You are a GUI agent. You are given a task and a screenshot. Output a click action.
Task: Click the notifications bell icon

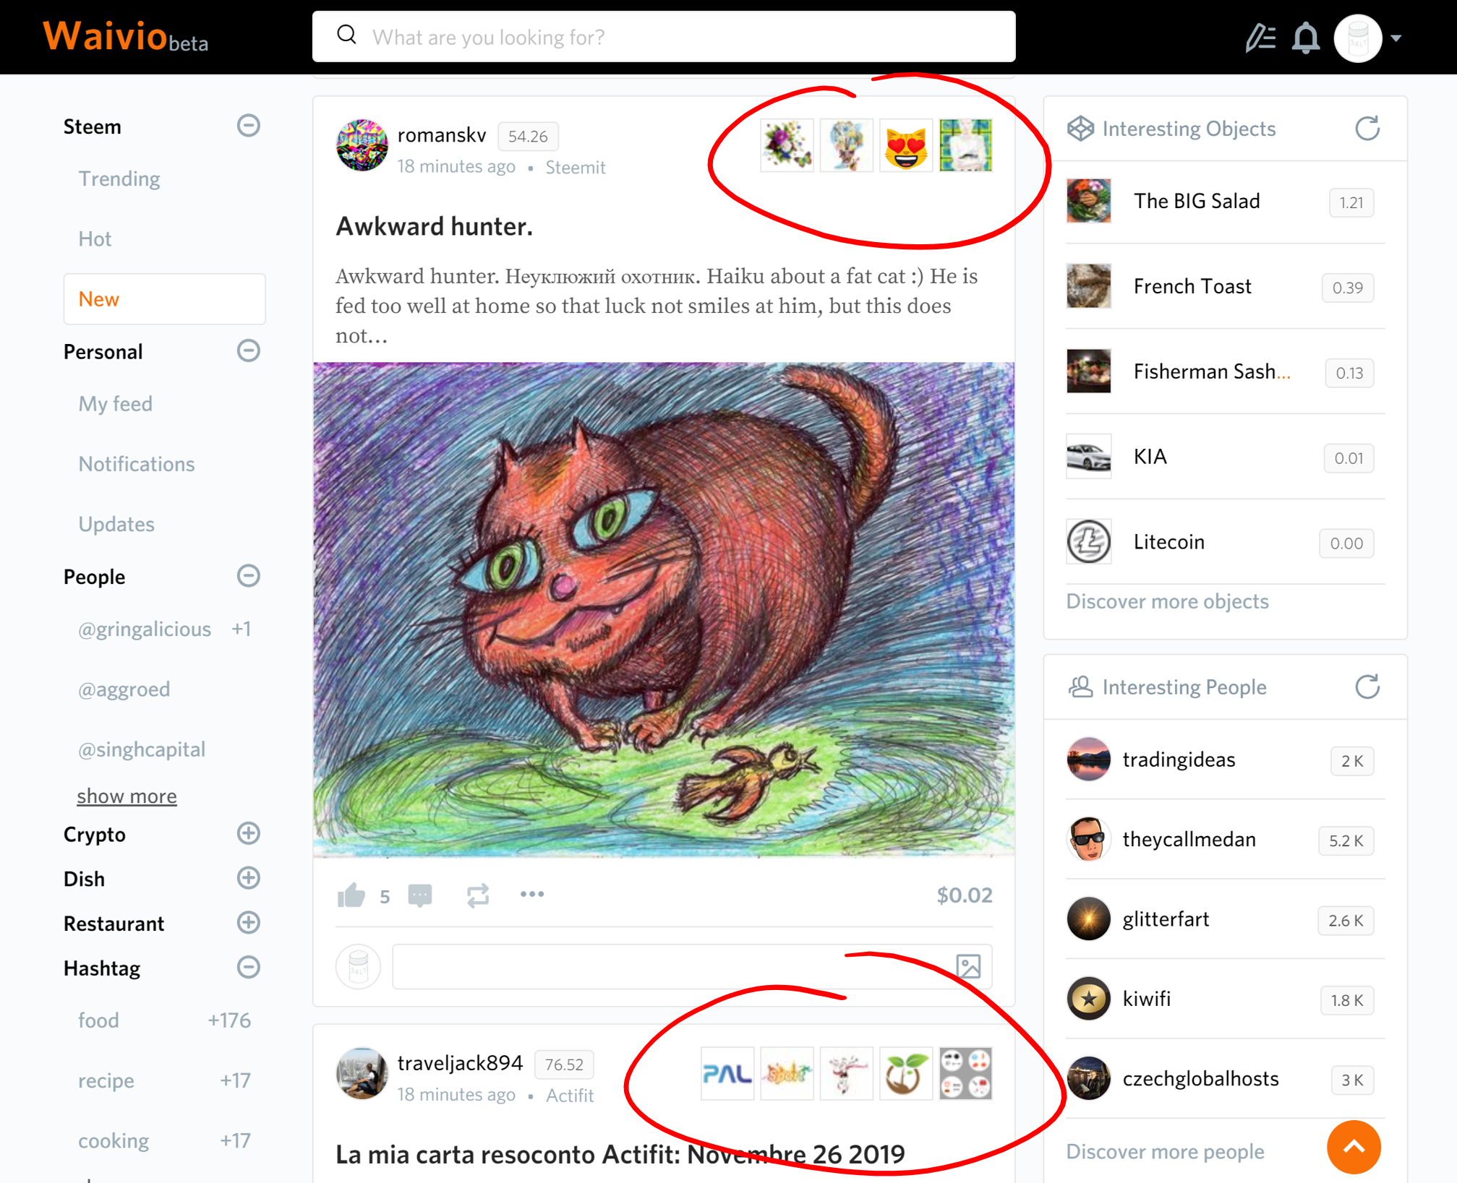[x=1305, y=38]
